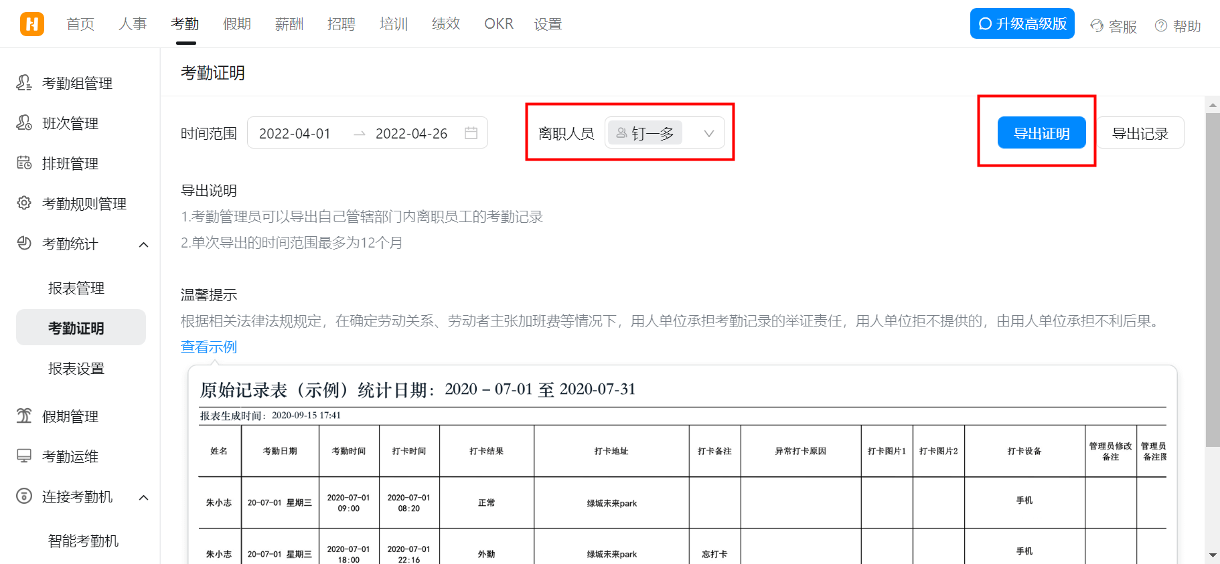Screen dimensions: 1220x564
Task: Collapse the 考勤统计 sidebar section
Action: pyautogui.click(x=143, y=244)
